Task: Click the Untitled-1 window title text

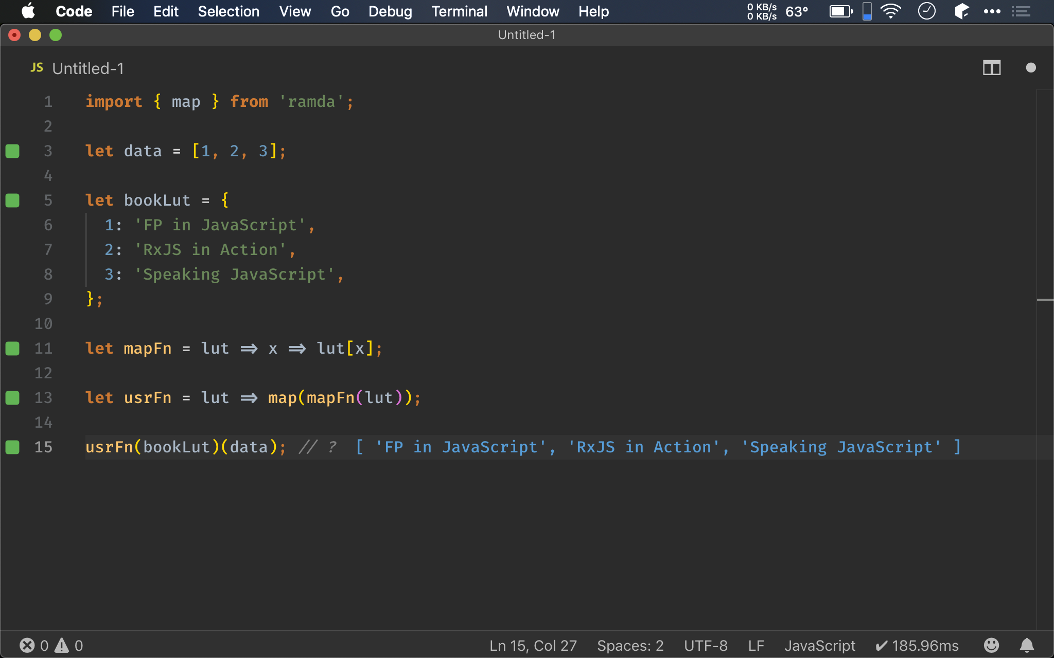Action: point(526,35)
